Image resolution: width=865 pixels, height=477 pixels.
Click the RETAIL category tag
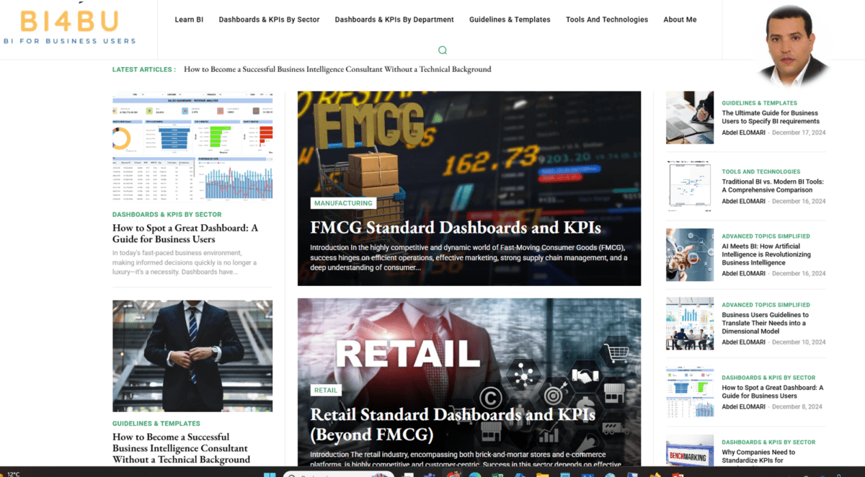coord(326,390)
